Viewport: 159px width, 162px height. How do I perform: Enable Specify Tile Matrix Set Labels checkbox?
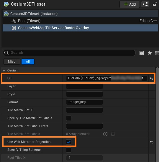pos(69,118)
